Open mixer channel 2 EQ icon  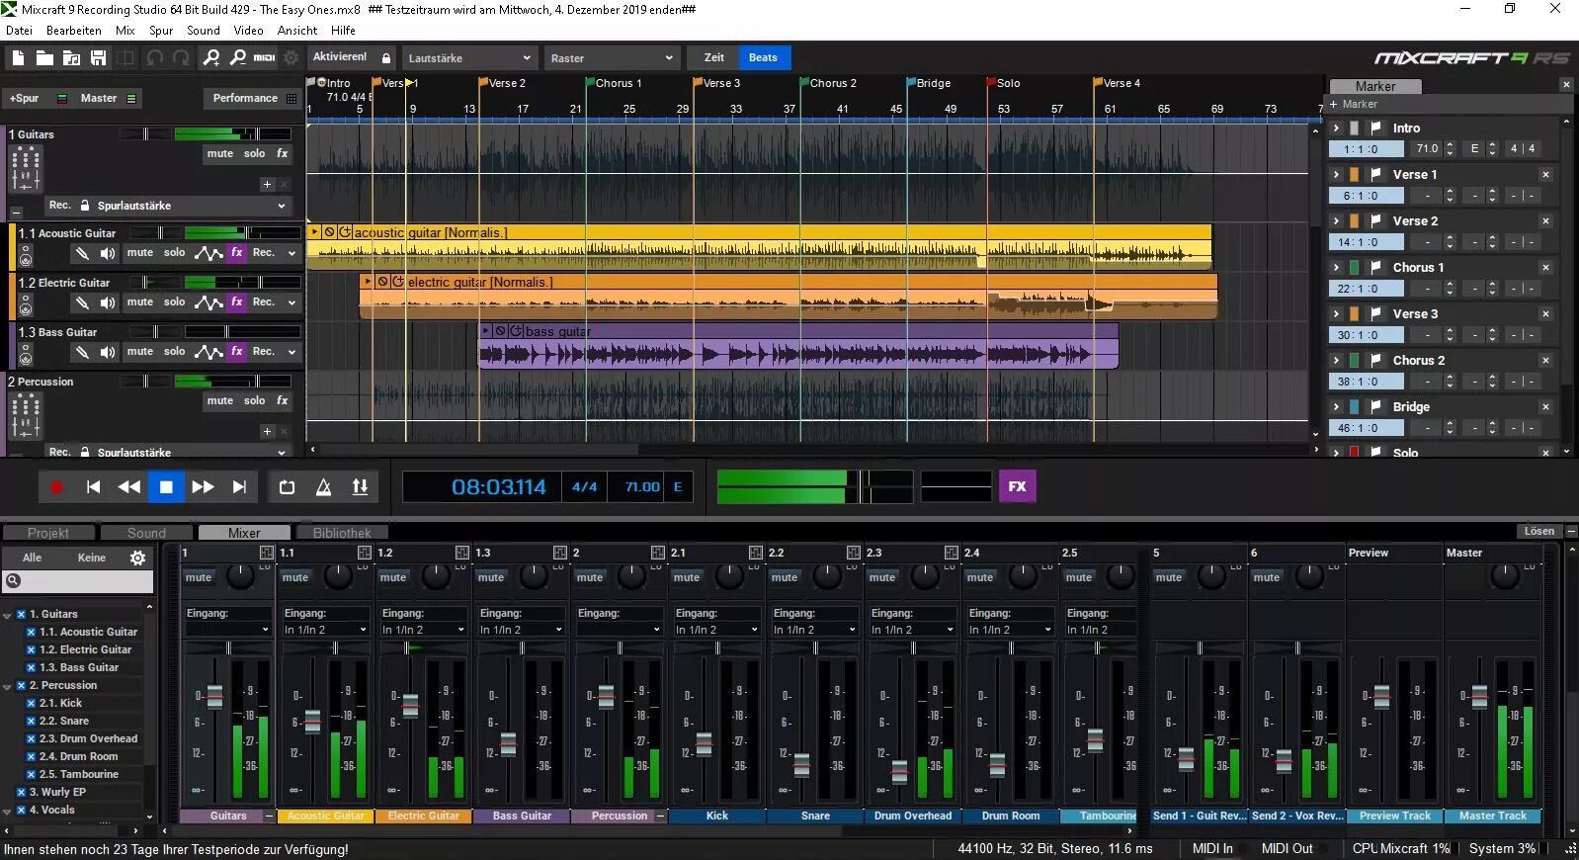pyautogui.click(x=658, y=553)
